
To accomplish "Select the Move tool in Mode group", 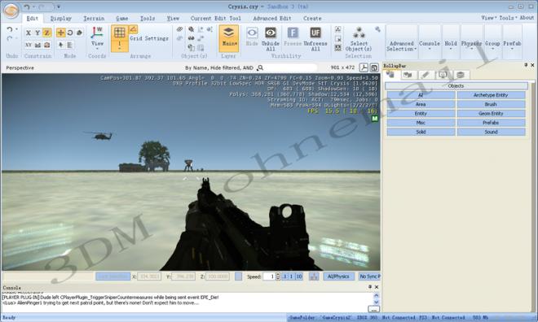I will 61,33.
